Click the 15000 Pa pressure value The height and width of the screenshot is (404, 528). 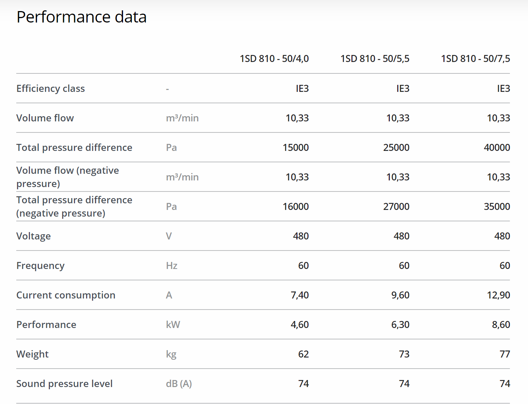tap(296, 148)
